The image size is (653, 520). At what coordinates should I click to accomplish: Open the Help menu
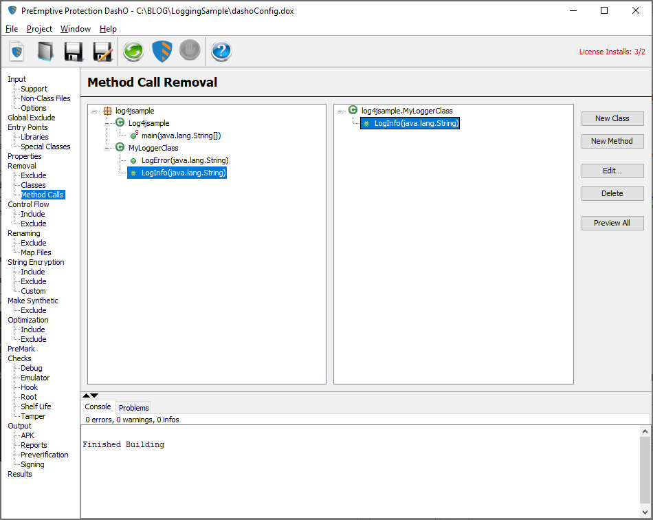pos(108,29)
